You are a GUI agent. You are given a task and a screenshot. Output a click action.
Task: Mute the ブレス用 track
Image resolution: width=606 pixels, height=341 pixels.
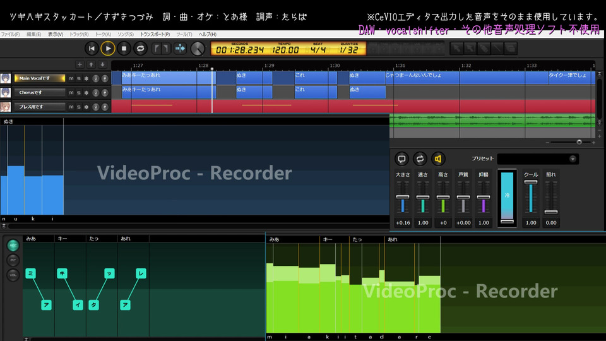(x=71, y=107)
